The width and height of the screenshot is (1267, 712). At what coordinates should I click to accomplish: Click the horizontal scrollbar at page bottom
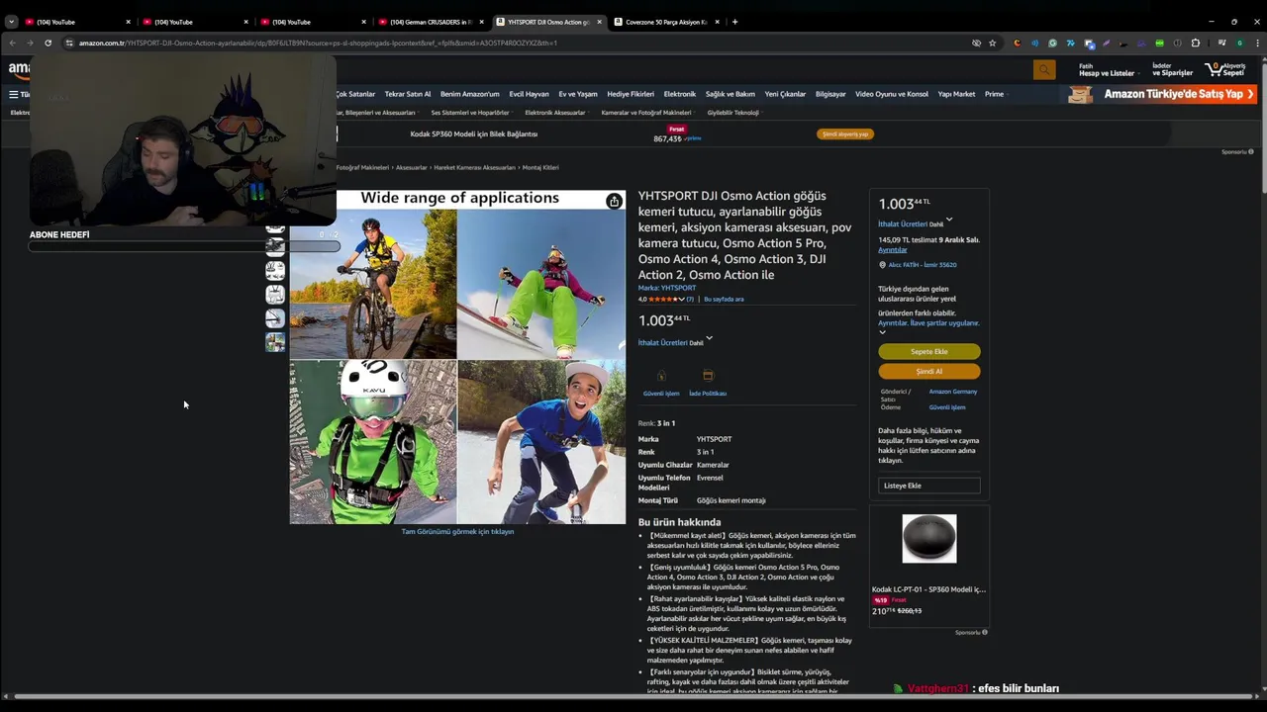click(x=633, y=696)
